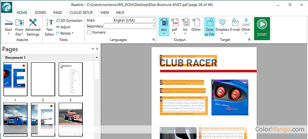
Task: Select pdf output format icon
Action: (175, 22)
